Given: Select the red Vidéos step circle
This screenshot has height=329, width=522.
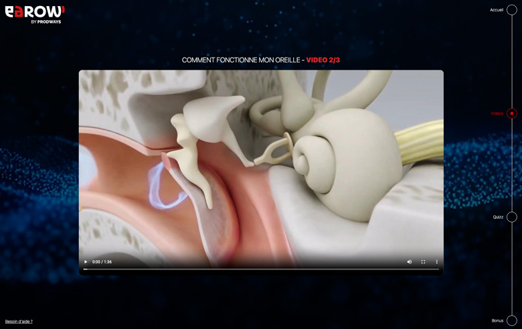Looking at the screenshot, I should [x=512, y=113].
